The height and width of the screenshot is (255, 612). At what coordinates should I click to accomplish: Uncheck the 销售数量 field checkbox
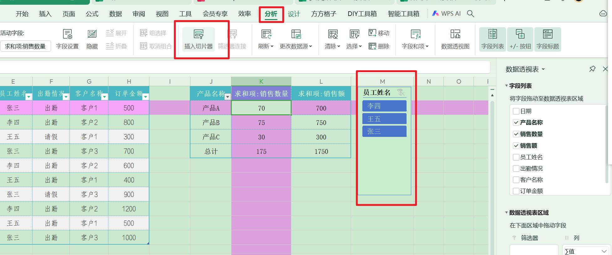[516, 134]
